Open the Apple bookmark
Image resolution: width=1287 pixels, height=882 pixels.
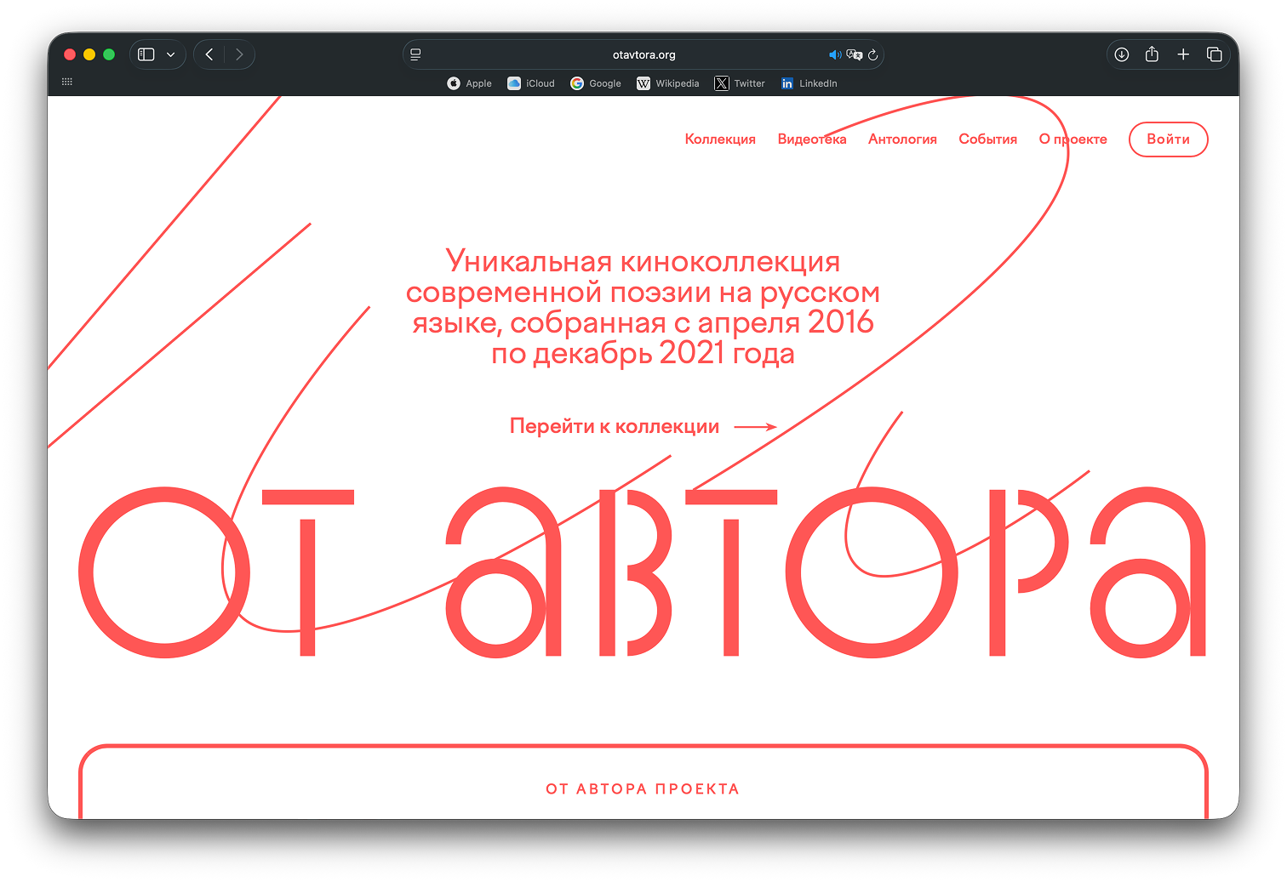(470, 83)
